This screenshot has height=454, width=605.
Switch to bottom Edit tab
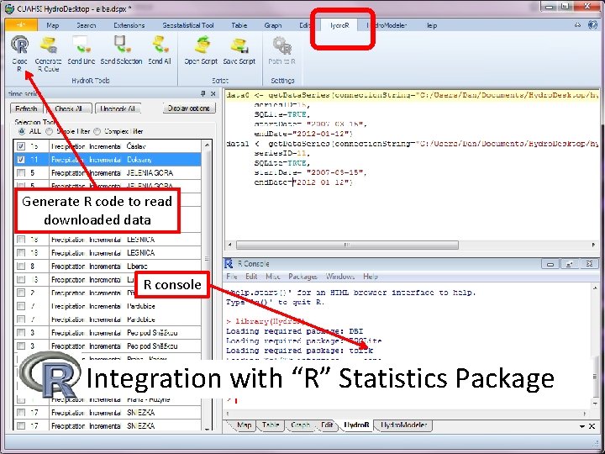click(x=327, y=425)
